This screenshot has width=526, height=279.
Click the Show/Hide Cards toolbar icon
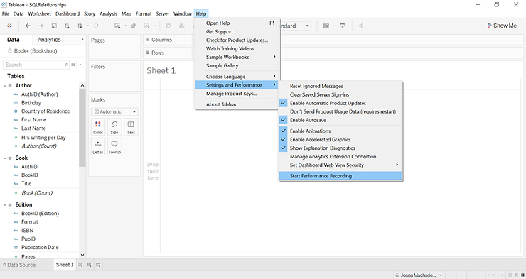(326, 26)
